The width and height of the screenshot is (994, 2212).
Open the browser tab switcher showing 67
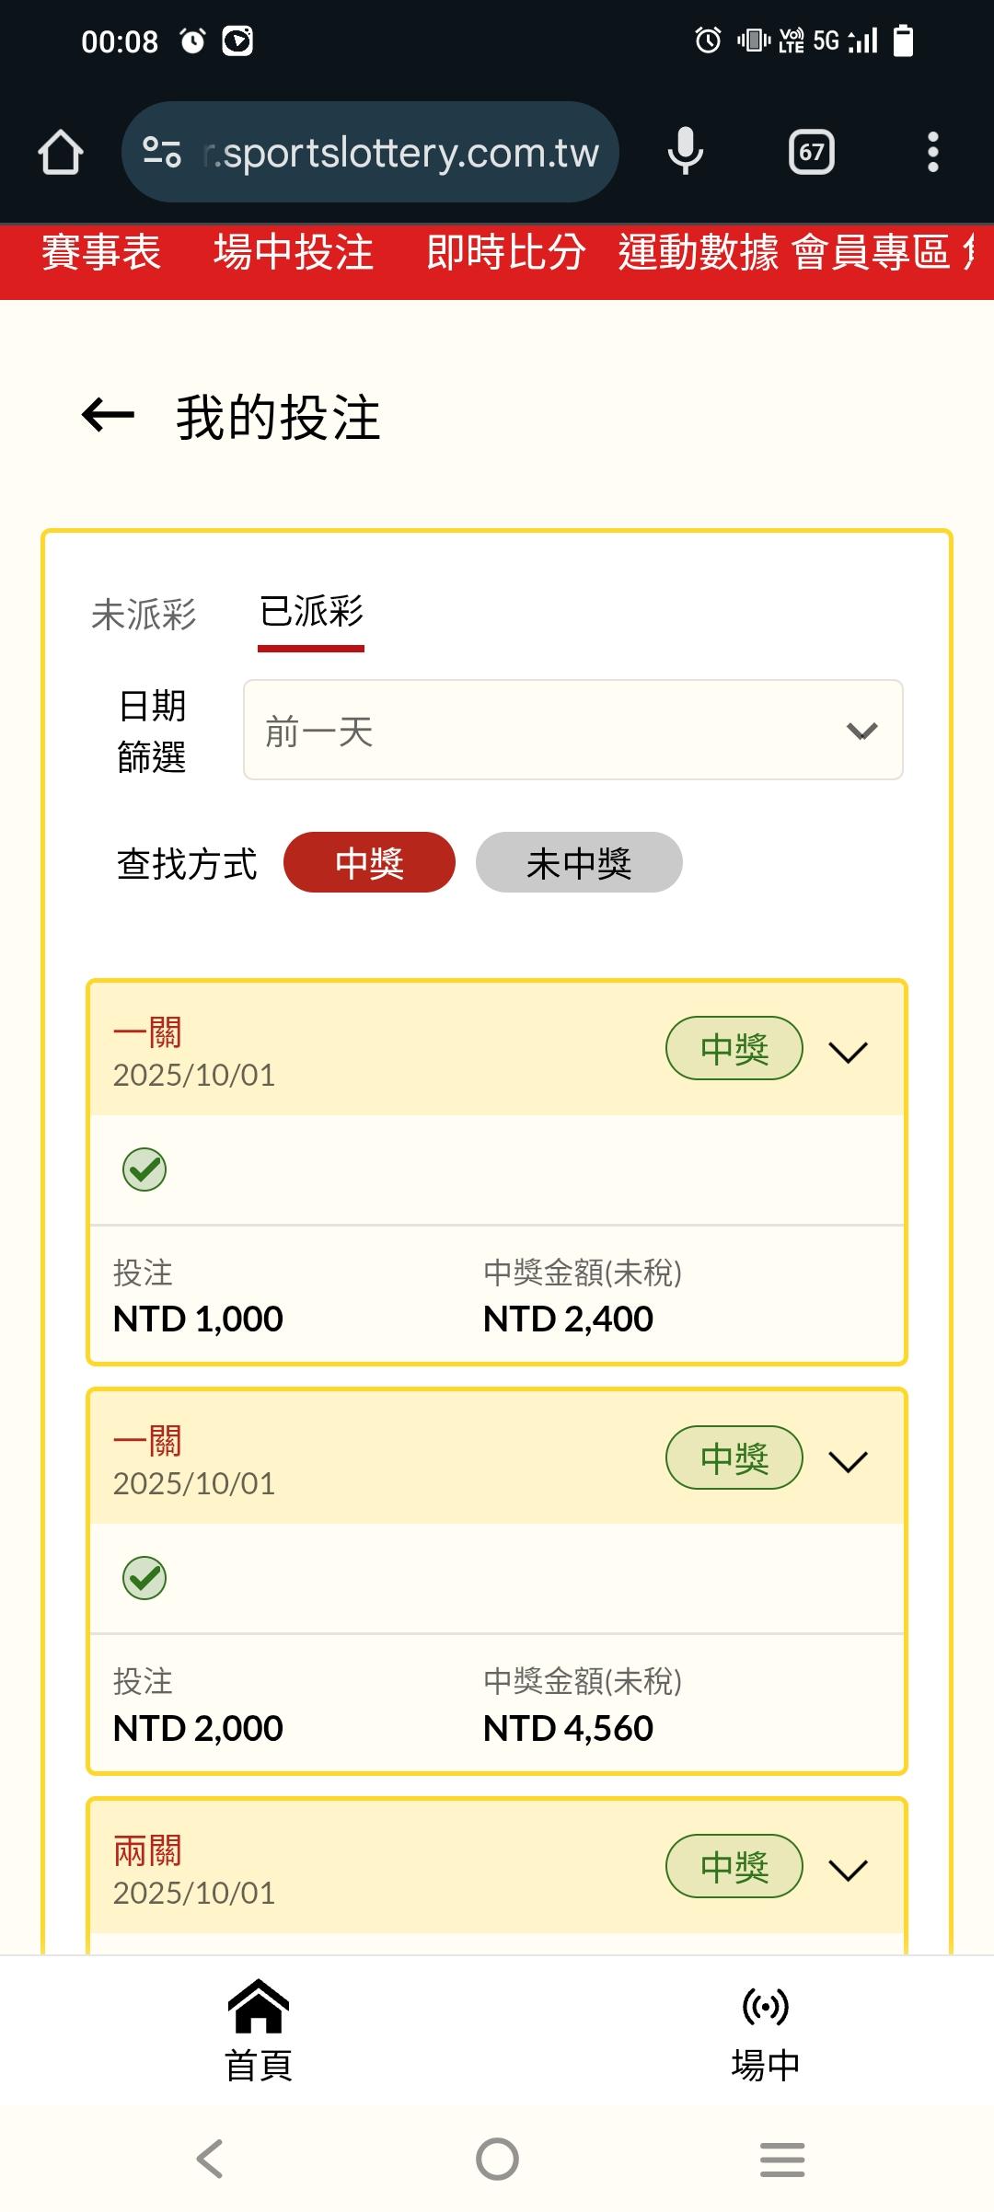coord(811,152)
